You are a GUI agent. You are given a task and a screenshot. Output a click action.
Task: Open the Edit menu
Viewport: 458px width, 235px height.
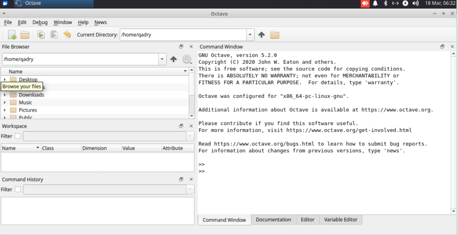(x=22, y=22)
